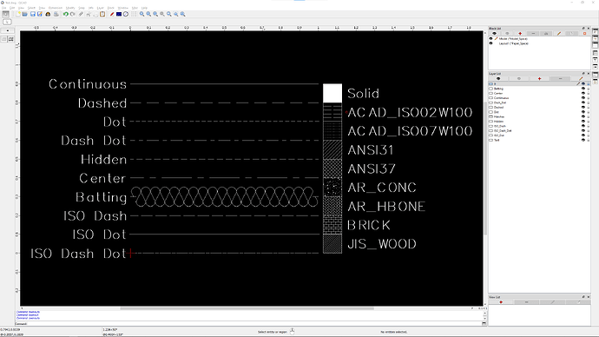Click the Undo green arrow icon
The image size is (599, 337).
66,14
